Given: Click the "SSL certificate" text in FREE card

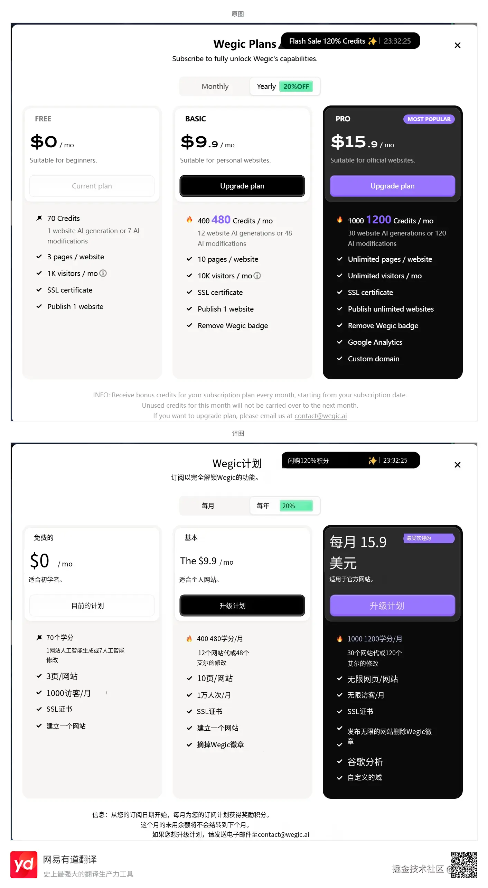Looking at the screenshot, I should click(x=70, y=290).
